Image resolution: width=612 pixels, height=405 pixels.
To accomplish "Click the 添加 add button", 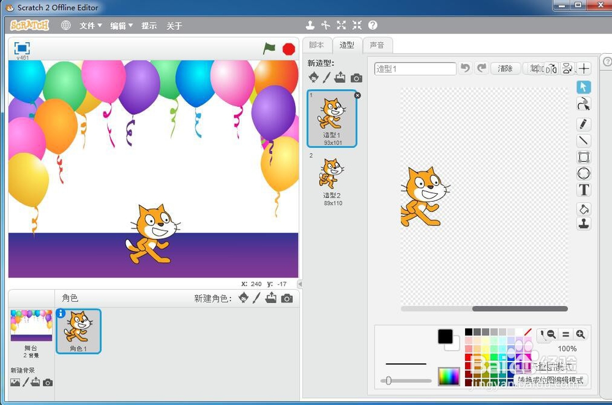I will pyautogui.click(x=534, y=68).
